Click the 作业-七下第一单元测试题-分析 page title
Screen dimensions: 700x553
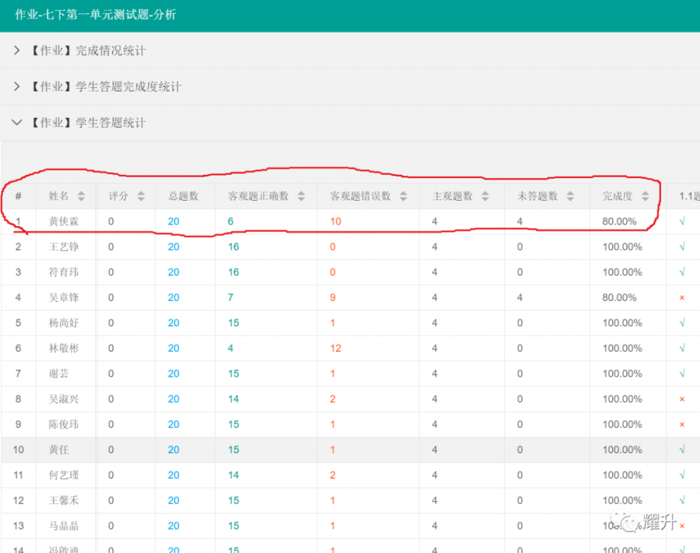(96, 15)
